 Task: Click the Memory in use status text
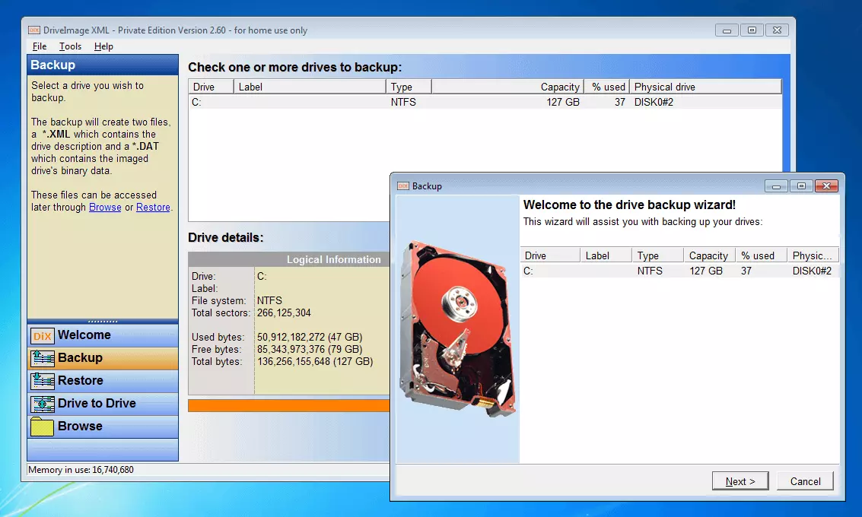coord(81,470)
